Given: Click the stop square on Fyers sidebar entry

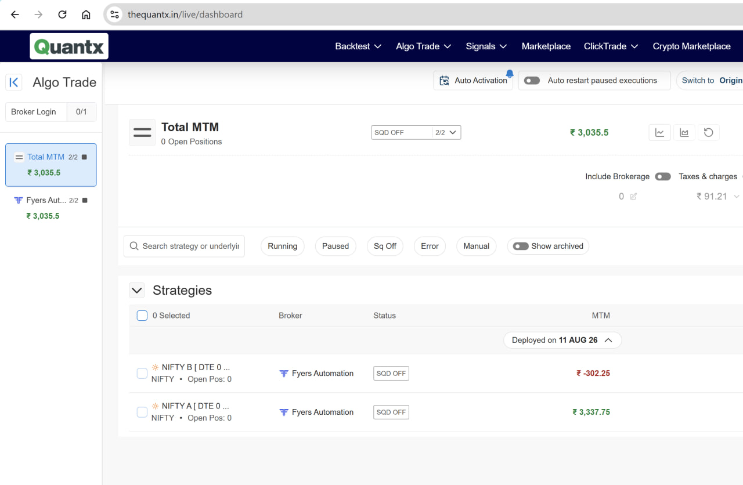Looking at the screenshot, I should (85, 200).
